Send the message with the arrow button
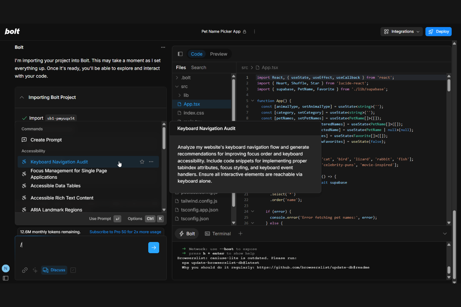 (154, 248)
